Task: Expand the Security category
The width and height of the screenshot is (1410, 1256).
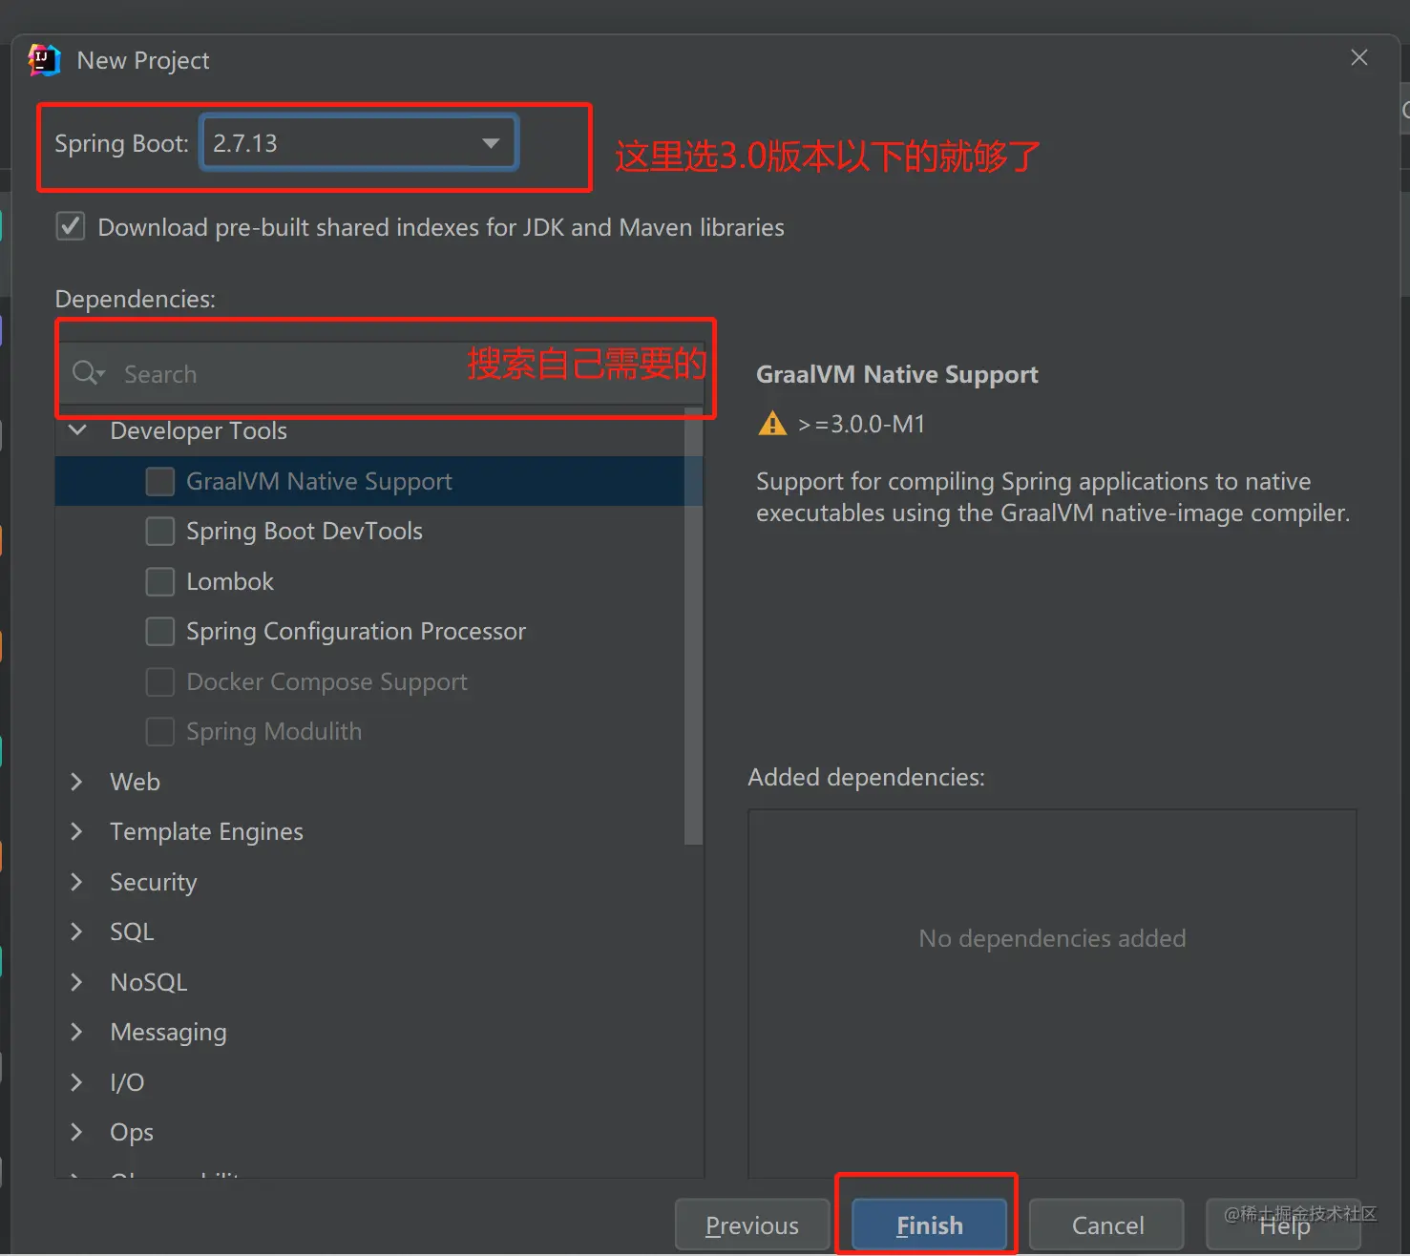Action: [77, 882]
